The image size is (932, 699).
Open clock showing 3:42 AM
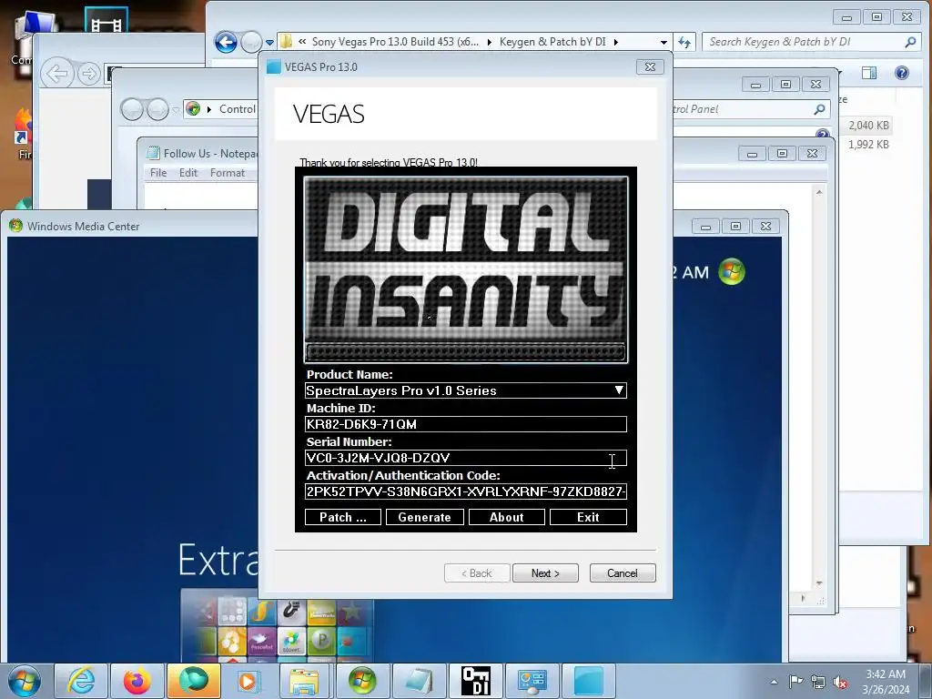click(x=886, y=681)
